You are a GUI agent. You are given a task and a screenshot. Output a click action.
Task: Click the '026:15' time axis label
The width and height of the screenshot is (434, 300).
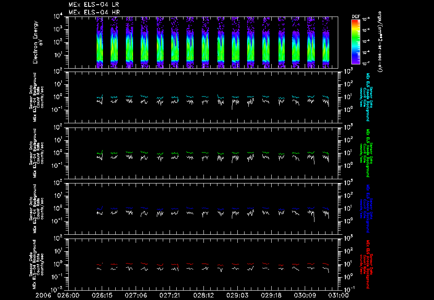click(102, 295)
